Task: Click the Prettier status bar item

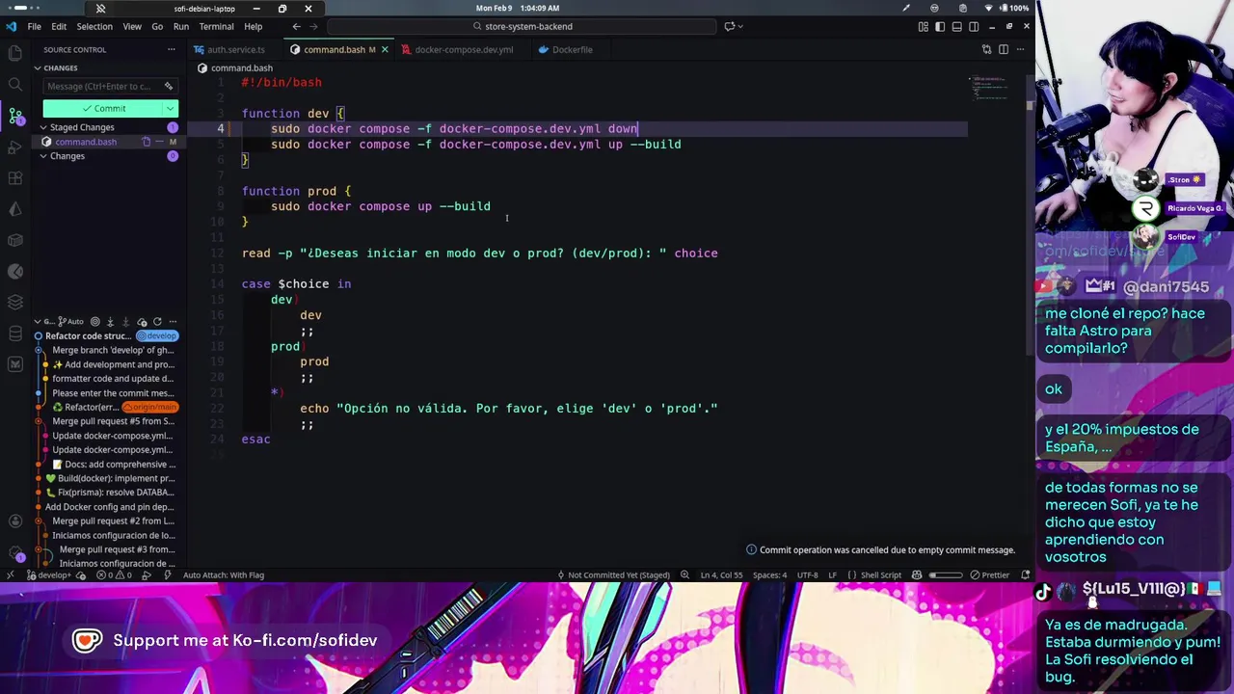Action: (x=990, y=574)
